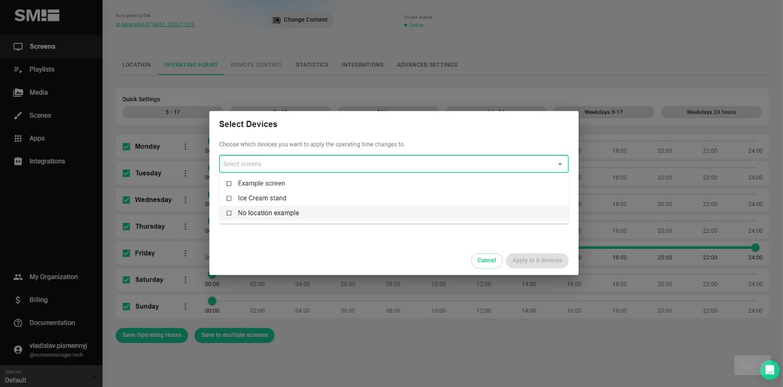Open the options menu for Monday
This screenshot has width=783, height=387.
[185, 146]
